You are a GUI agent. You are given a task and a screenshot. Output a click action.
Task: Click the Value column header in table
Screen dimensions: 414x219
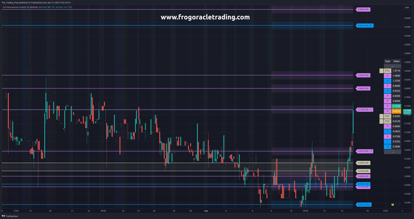tap(396, 61)
